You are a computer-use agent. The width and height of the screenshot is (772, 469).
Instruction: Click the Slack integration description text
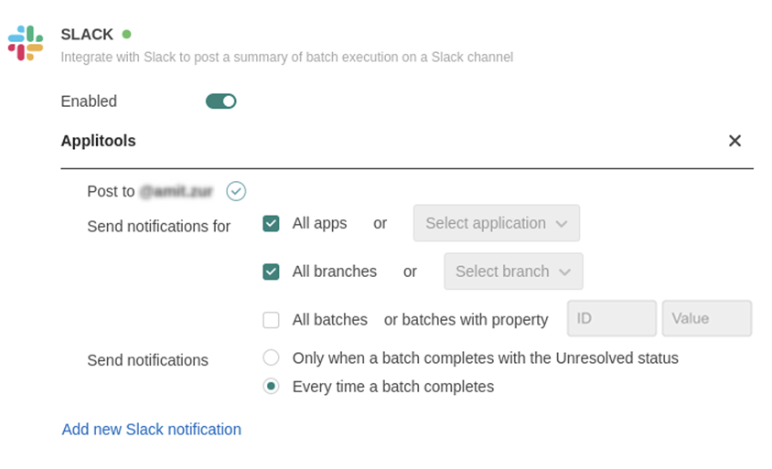pyautogui.click(x=286, y=57)
